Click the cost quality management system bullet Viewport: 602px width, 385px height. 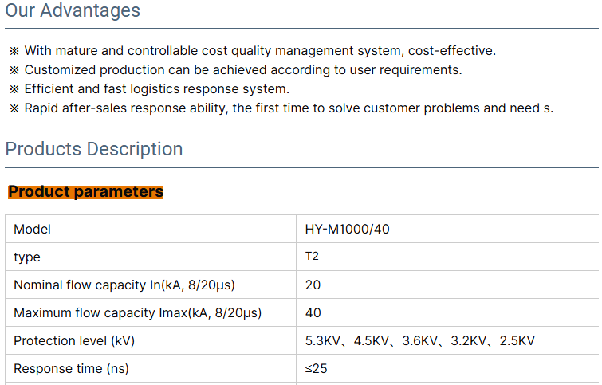pyautogui.click(x=259, y=51)
